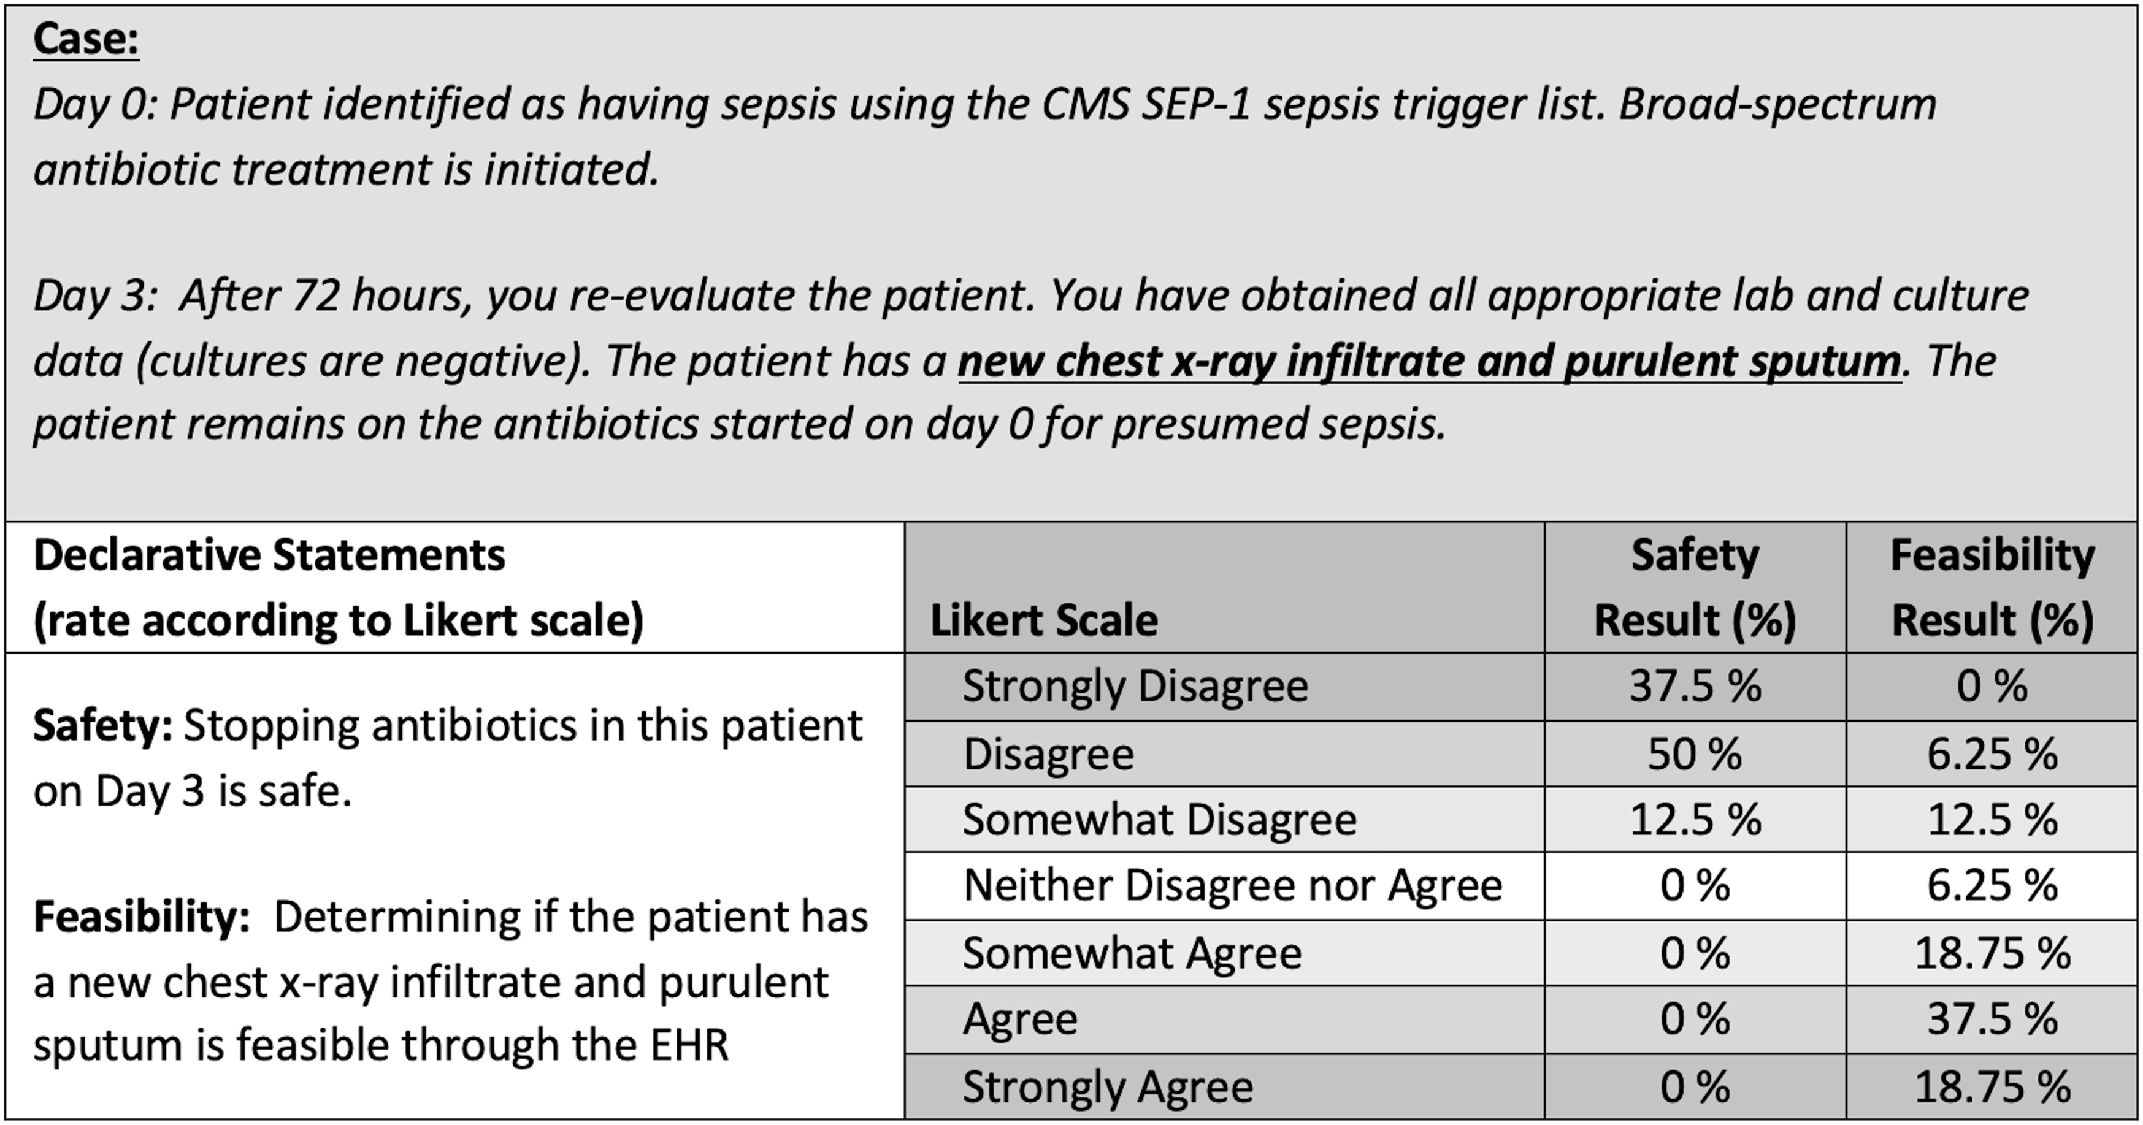Click the "Neither Disagree nor Agree" row label

coord(1232,885)
